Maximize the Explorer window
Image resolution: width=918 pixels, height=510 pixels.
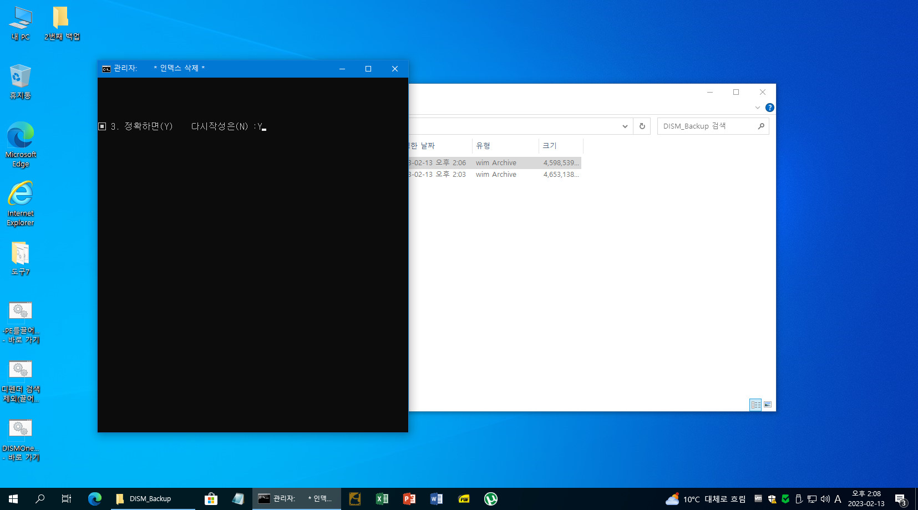[x=736, y=92]
